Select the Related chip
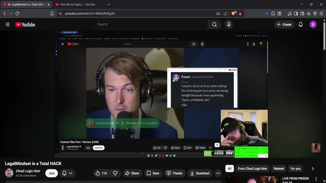Image resolution: width=326 pixels, height=183 pixels. [279, 169]
